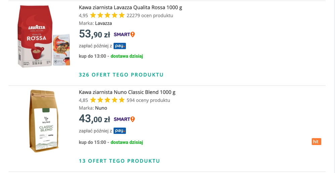Image resolution: width=335 pixels, height=173 pixels.
Task: Click 22279 ocen produktu reviews count
Action: 150,15
